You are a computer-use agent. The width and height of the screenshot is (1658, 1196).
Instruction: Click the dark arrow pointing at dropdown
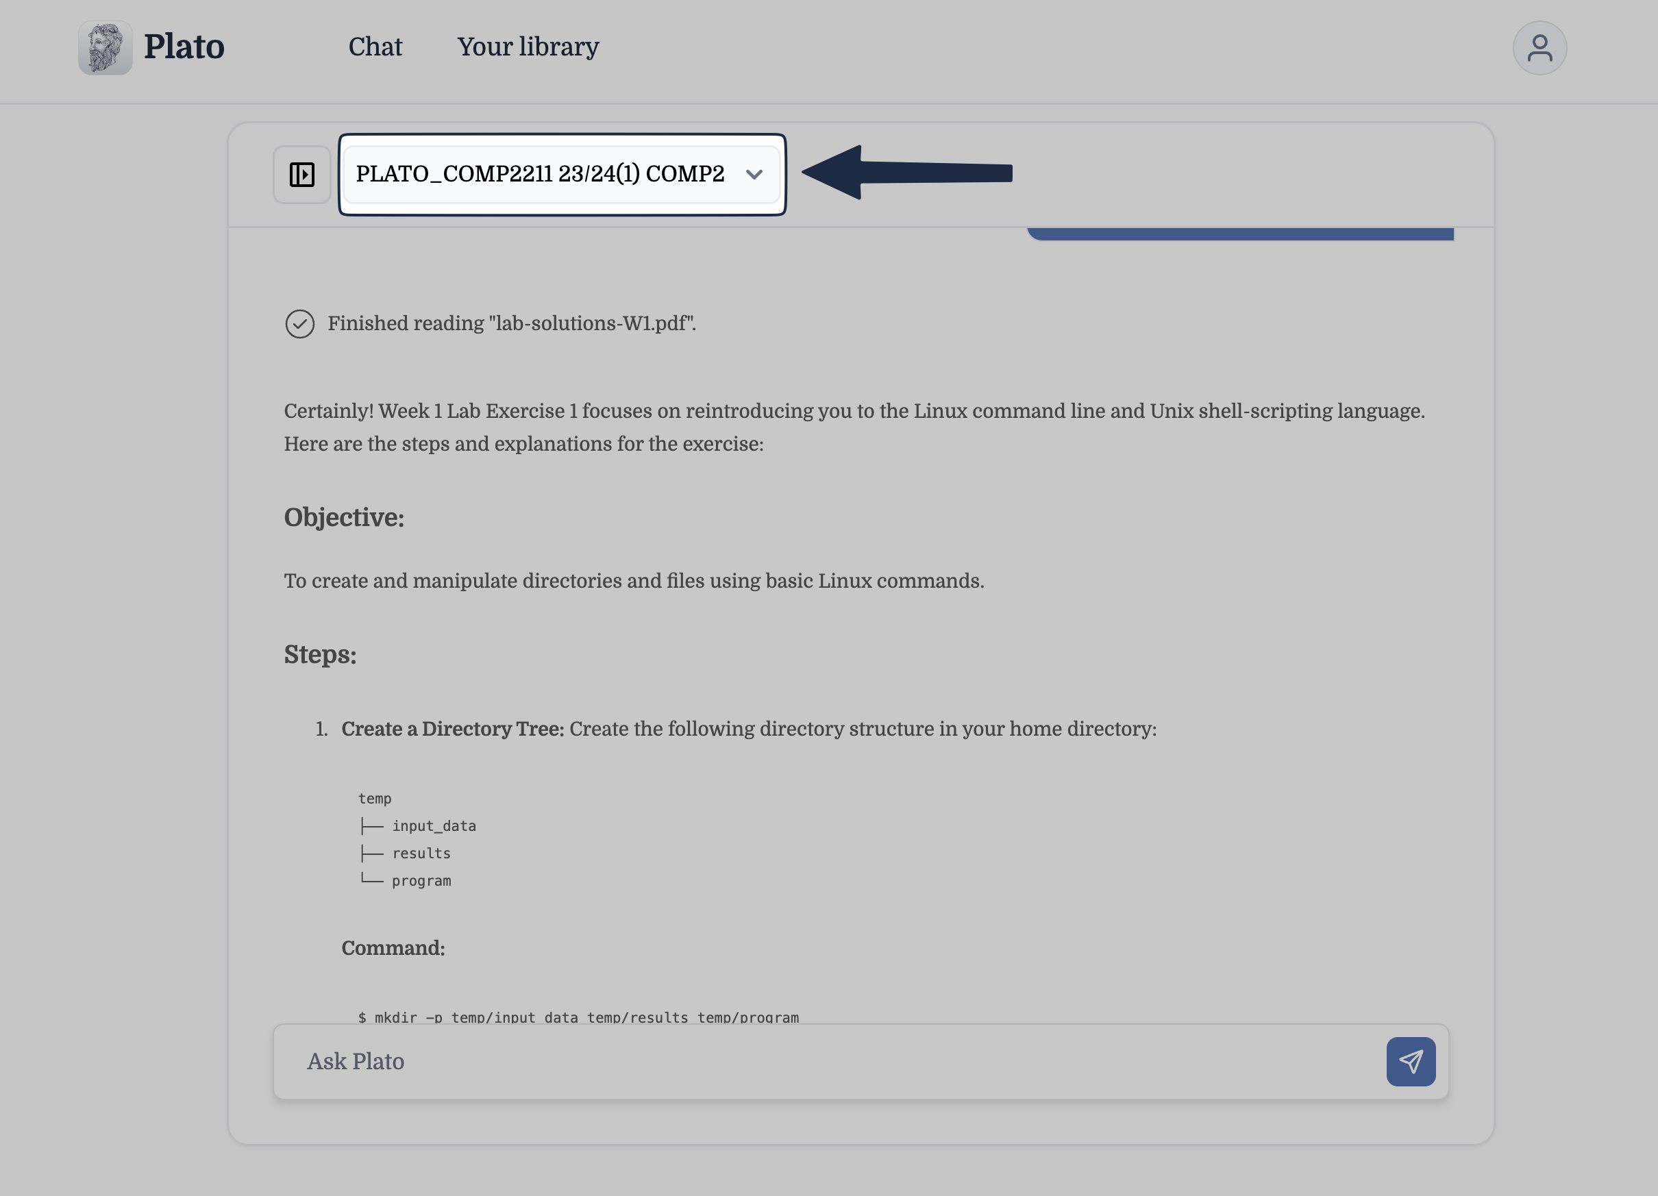(x=906, y=173)
